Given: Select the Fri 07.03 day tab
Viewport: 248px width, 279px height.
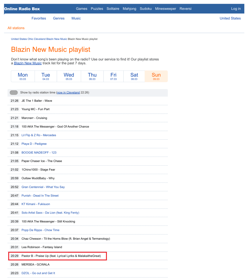Looking at the screenshot, I should 113,76.
